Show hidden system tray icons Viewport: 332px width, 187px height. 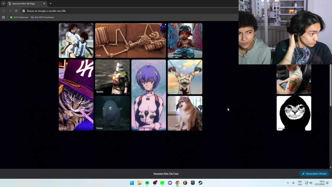coord(288,183)
